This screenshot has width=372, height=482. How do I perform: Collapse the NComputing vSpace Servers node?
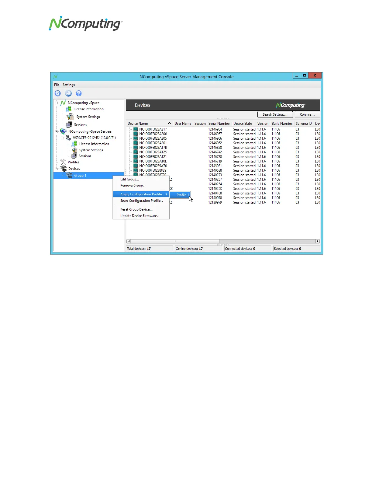(x=56, y=132)
